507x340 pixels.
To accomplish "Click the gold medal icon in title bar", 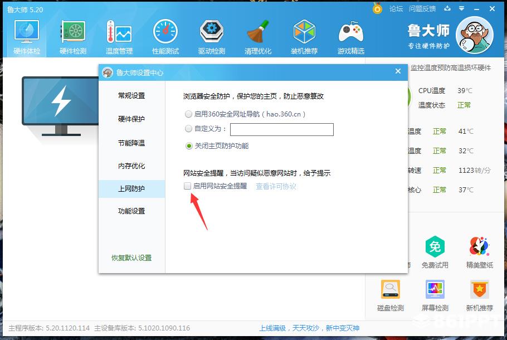I will click(x=377, y=8).
